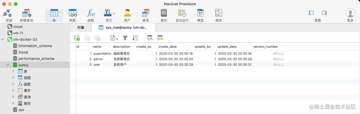This screenshot has height=114, width=360.
Task: Select the 2020-03-30 20:35:16 update_date cell
Action: pos(235,54)
